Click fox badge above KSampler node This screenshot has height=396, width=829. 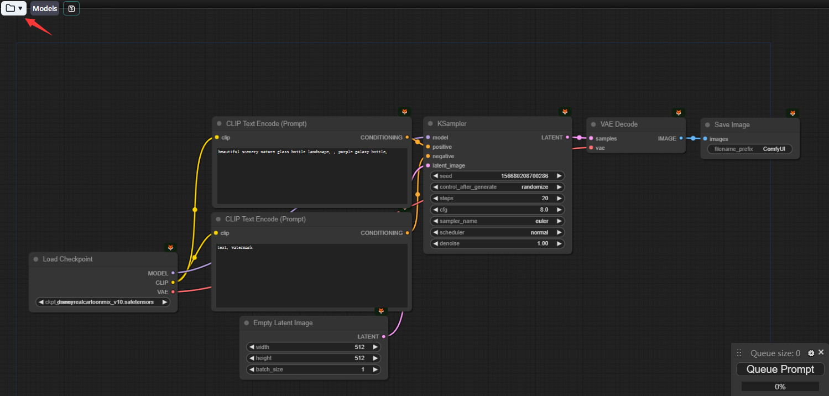(x=565, y=112)
